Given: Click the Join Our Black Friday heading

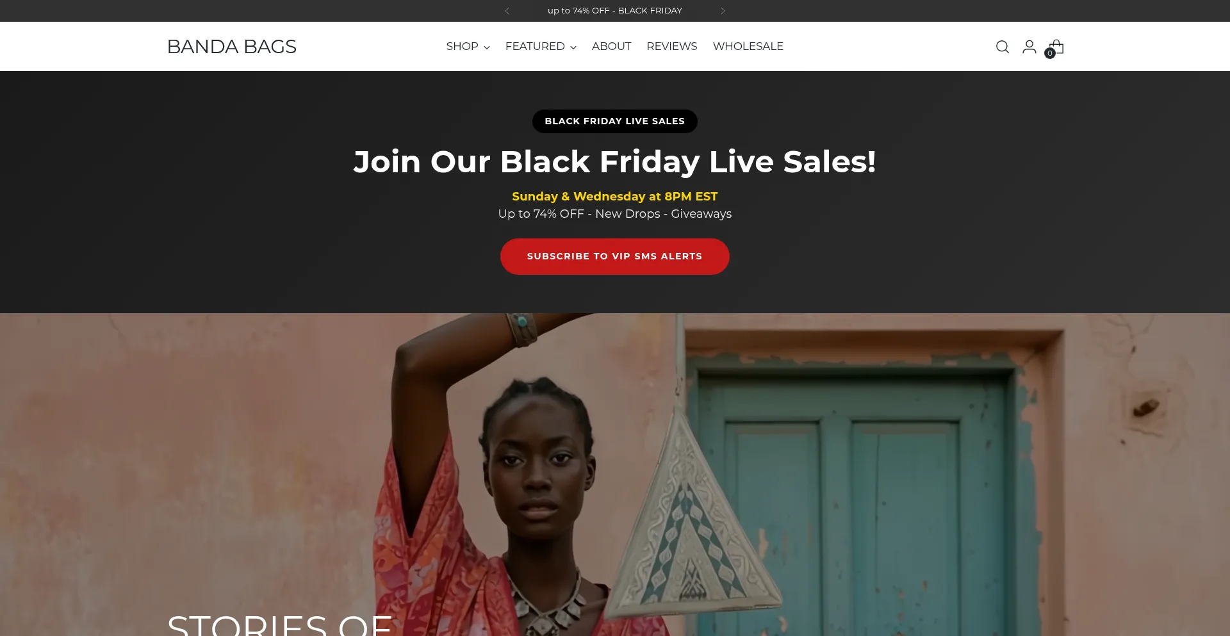Looking at the screenshot, I should click(x=614, y=161).
